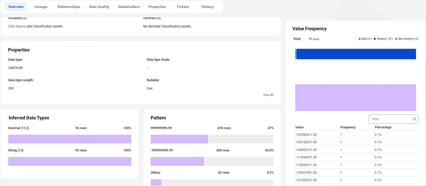This screenshot has height=186, width=426.
Task: Click the -999999999.99 pattern bar
Action: tap(212, 161)
